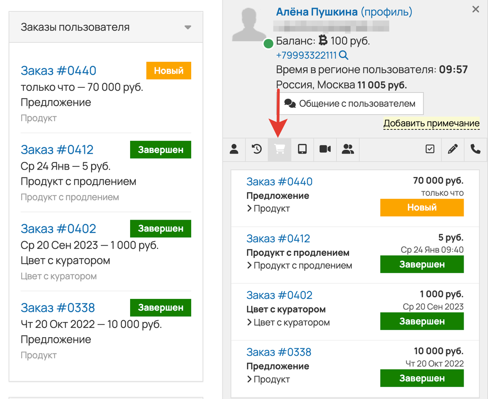Viewport: 488px width, 399px height.
Task: Open Заказ #0338 in the user card list
Action: click(279, 352)
